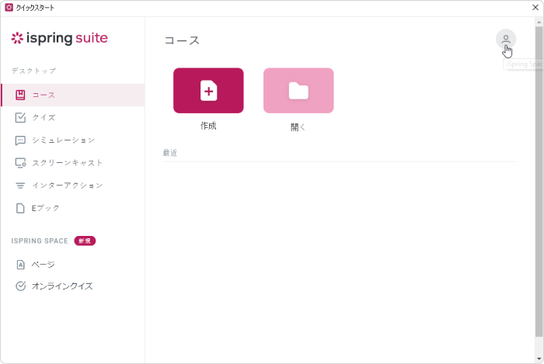The height and width of the screenshot is (364, 544).
Task: Click the vertical scrollbar down arrow
Action: (539, 359)
